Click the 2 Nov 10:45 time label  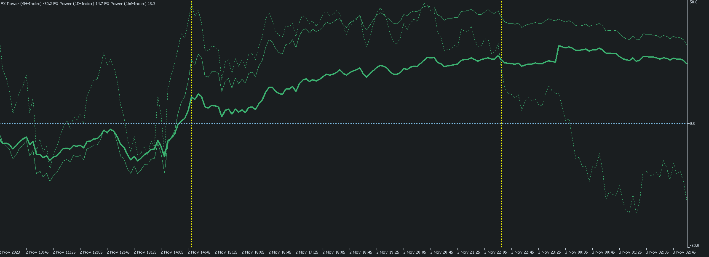pyautogui.click(x=37, y=252)
